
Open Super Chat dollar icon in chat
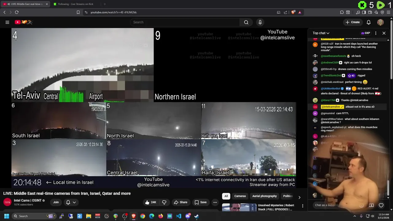tap(371, 205)
